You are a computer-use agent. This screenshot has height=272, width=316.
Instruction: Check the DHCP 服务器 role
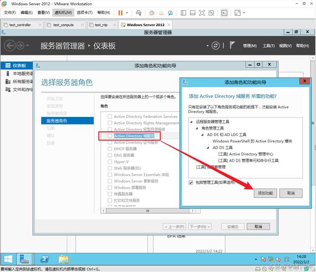tap(110, 149)
